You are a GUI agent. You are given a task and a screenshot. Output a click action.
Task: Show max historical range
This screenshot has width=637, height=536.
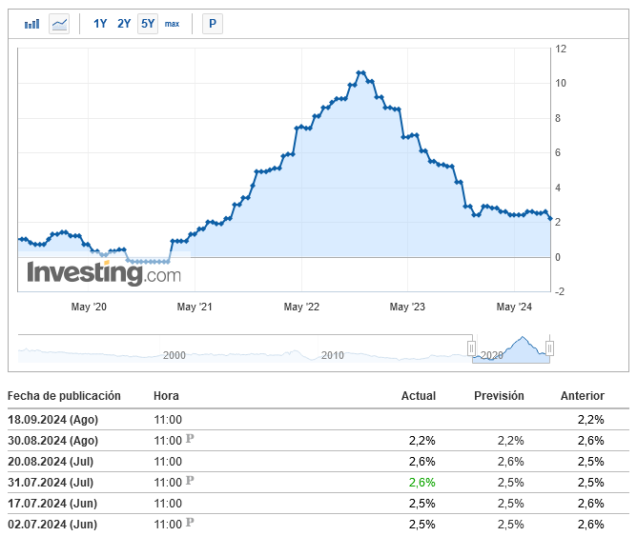(x=172, y=24)
